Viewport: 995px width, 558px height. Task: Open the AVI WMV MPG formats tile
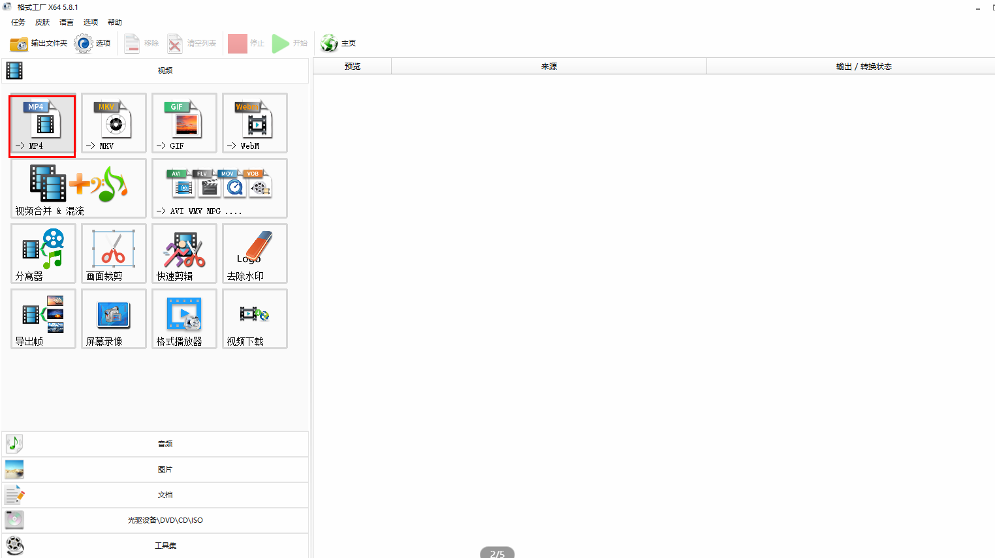coord(219,189)
